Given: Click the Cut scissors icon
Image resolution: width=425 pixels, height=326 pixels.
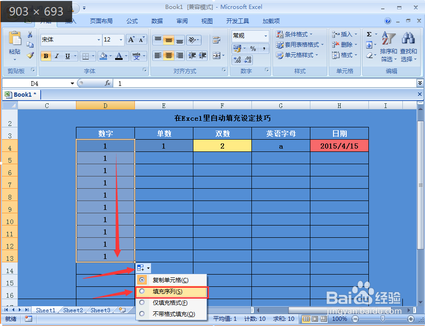Looking at the screenshot, I should coord(30,34).
